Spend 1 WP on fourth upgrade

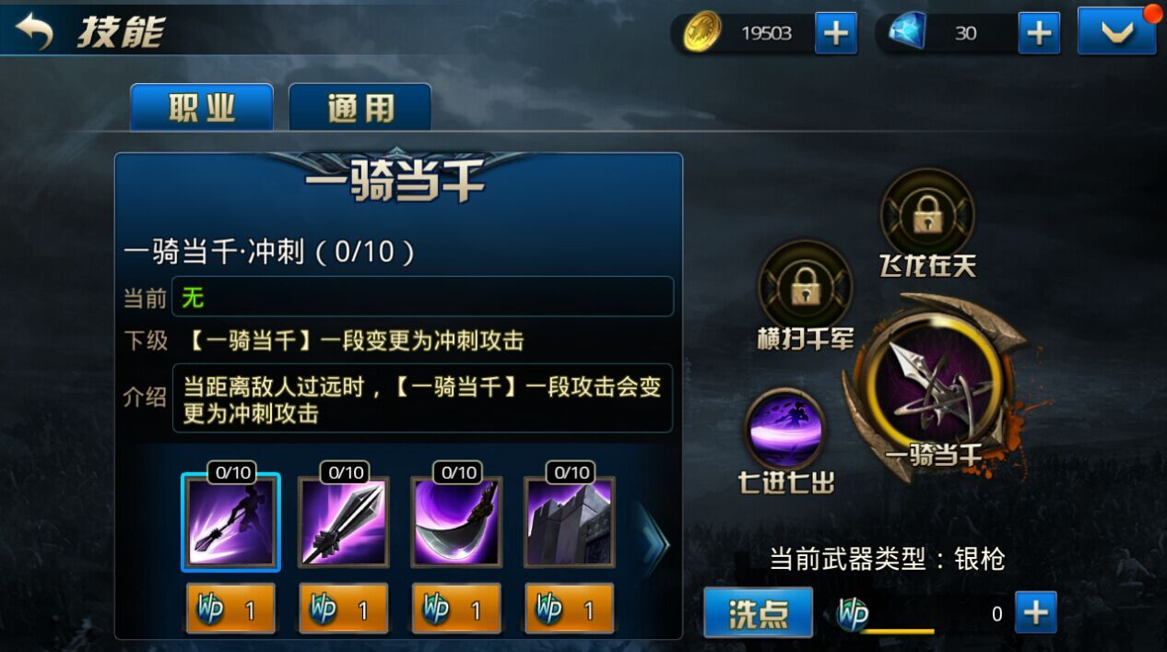tap(570, 609)
